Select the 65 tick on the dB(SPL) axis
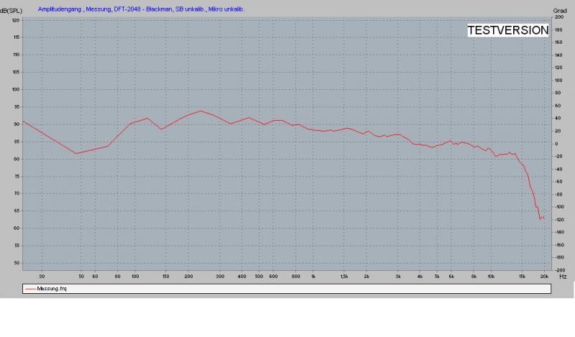 point(16,211)
